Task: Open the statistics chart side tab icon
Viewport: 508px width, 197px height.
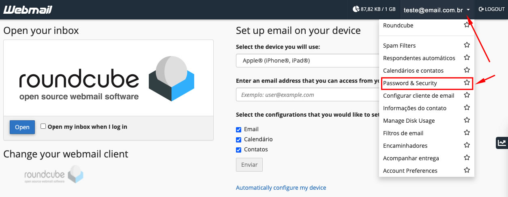Action: 502,143
